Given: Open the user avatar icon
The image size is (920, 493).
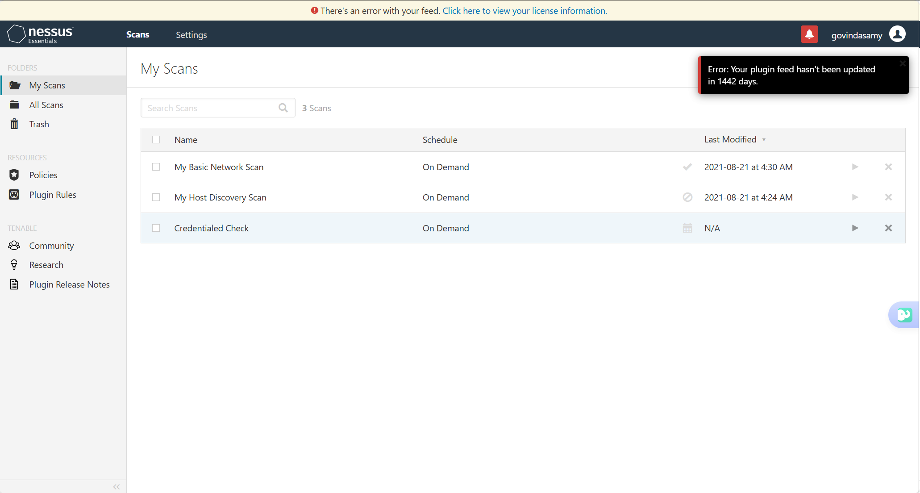Looking at the screenshot, I should tap(897, 34).
